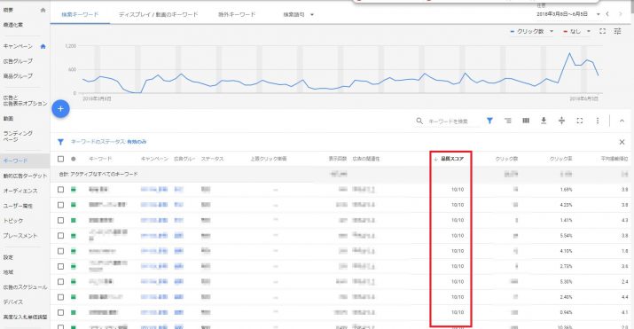Screen dimensions: 634x329
Task: Open the なし second metric dropdown
Action: click(x=577, y=31)
